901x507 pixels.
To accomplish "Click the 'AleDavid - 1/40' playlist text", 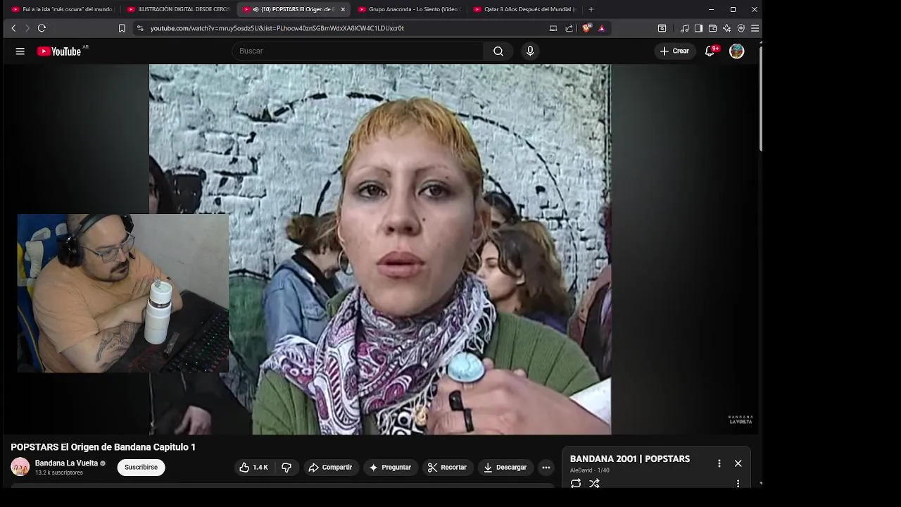I will [x=590, y=470].
